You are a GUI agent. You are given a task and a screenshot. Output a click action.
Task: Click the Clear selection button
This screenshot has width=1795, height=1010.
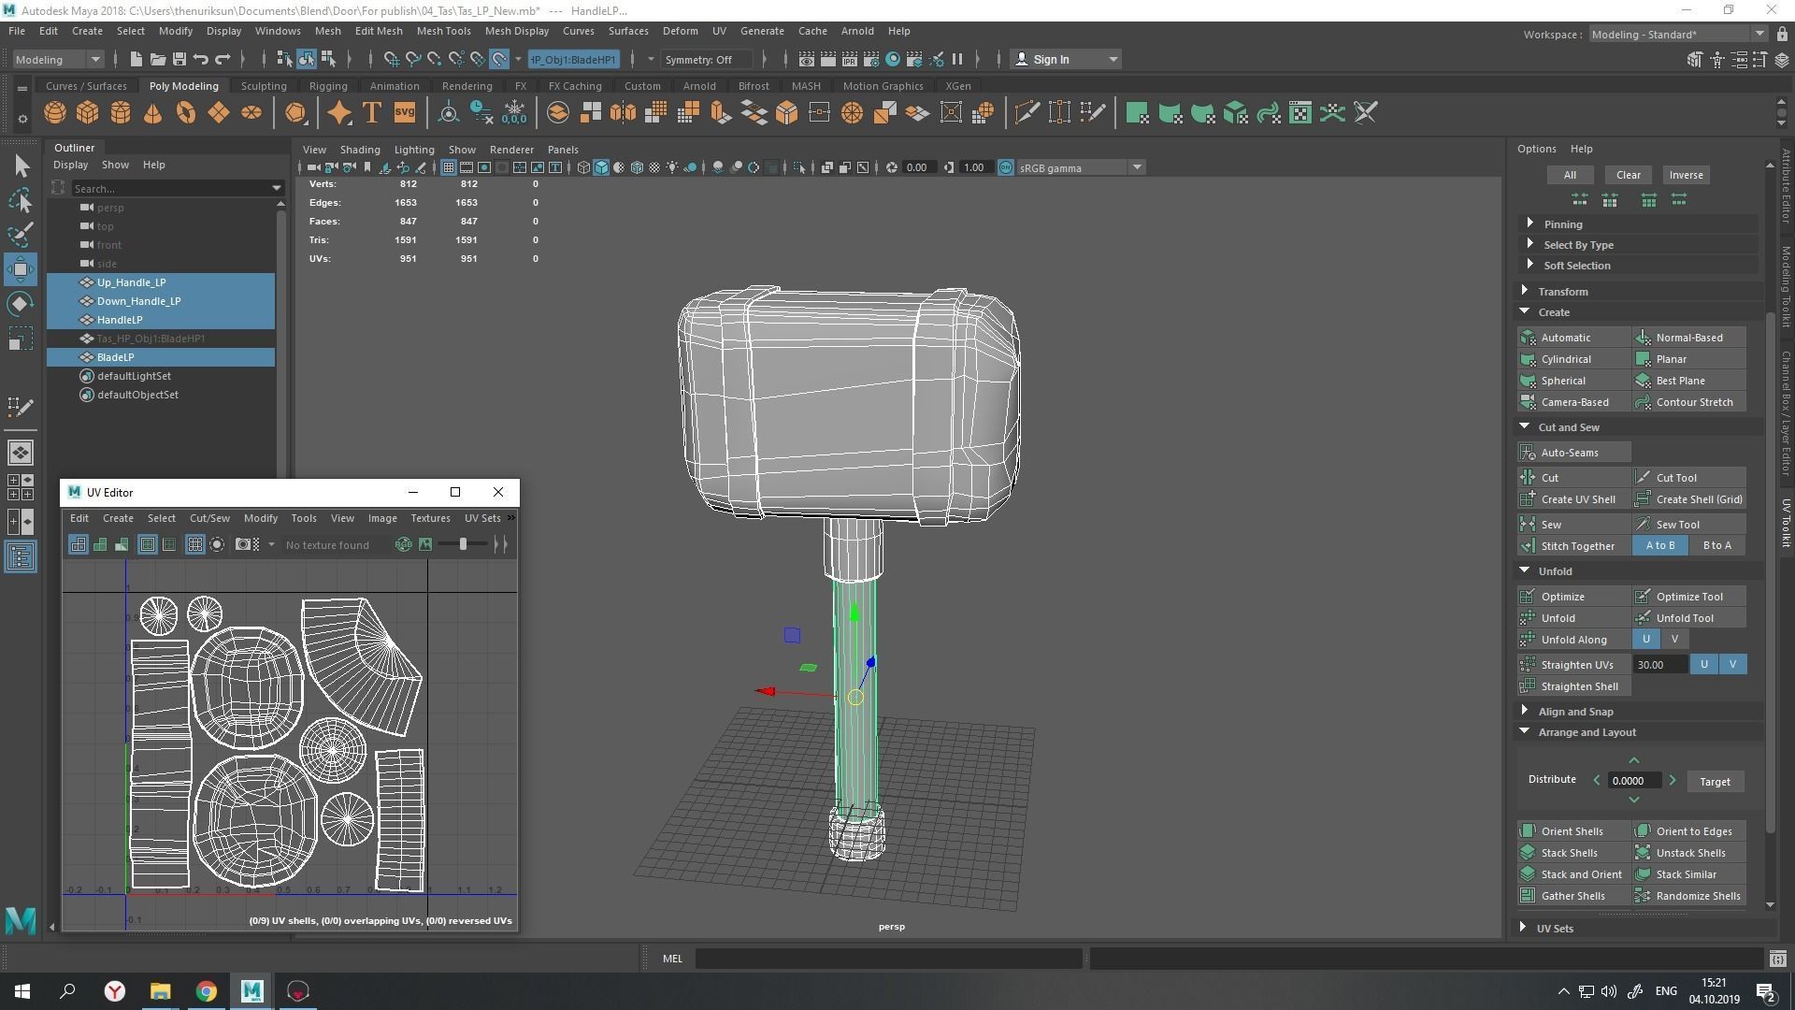coord(1629,175)
